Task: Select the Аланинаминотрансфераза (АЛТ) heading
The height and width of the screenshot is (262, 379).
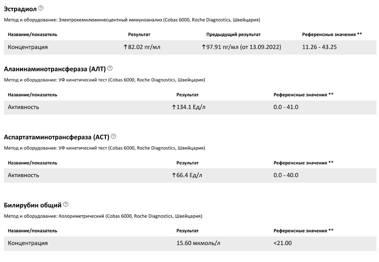Action: point(55,69)
